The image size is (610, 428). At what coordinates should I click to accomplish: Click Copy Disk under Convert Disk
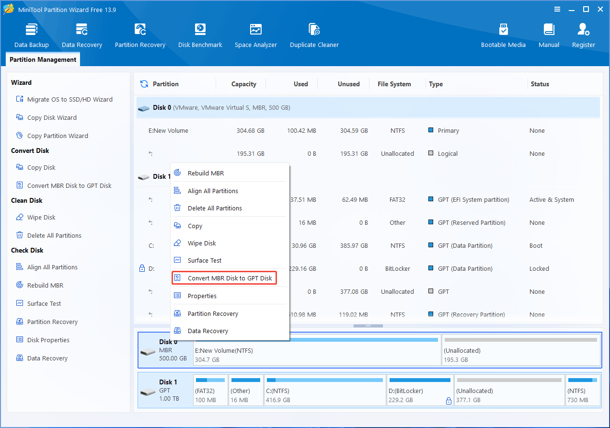[x=35, y=167]
